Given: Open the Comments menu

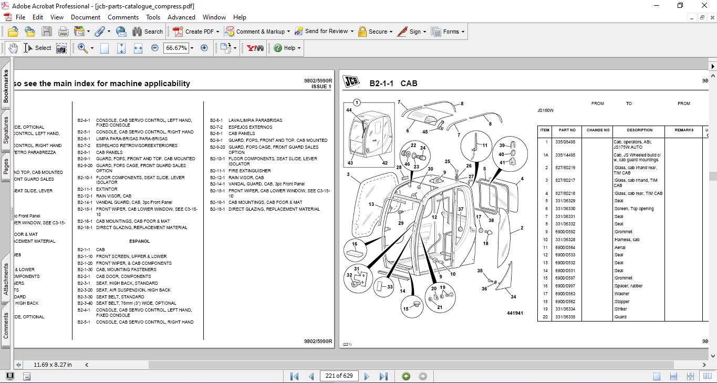Looking at the screenshot, I should click(x=123, y=17).
